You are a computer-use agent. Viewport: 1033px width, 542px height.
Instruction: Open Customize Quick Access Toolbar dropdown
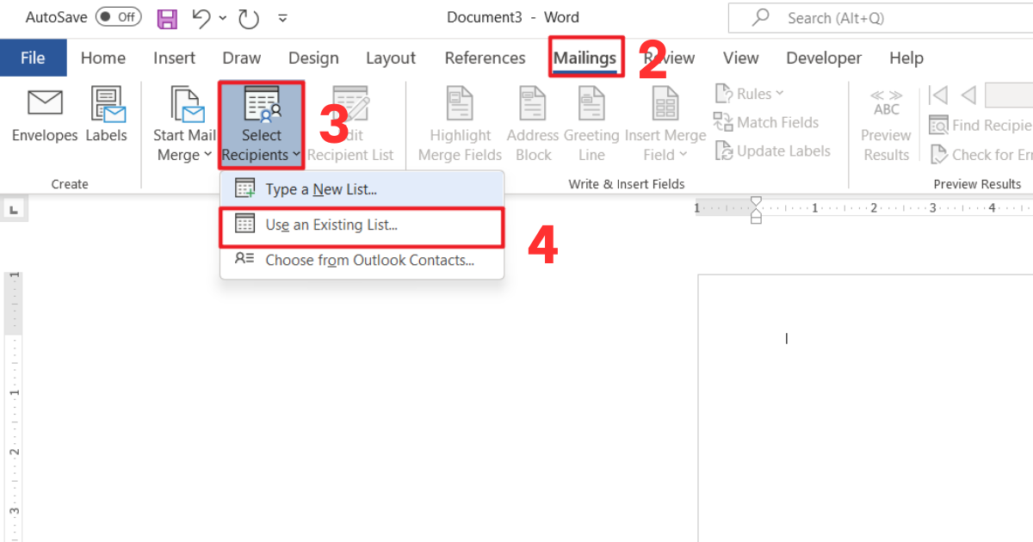click(x=282, y=18)
